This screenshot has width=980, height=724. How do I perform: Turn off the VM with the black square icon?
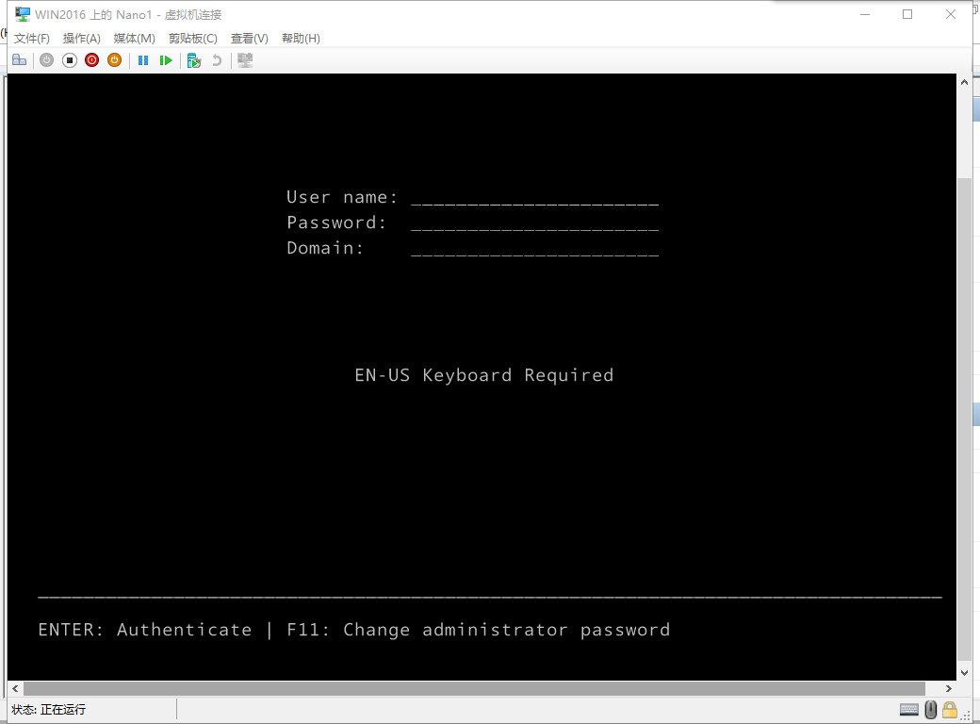coord(70,60)
